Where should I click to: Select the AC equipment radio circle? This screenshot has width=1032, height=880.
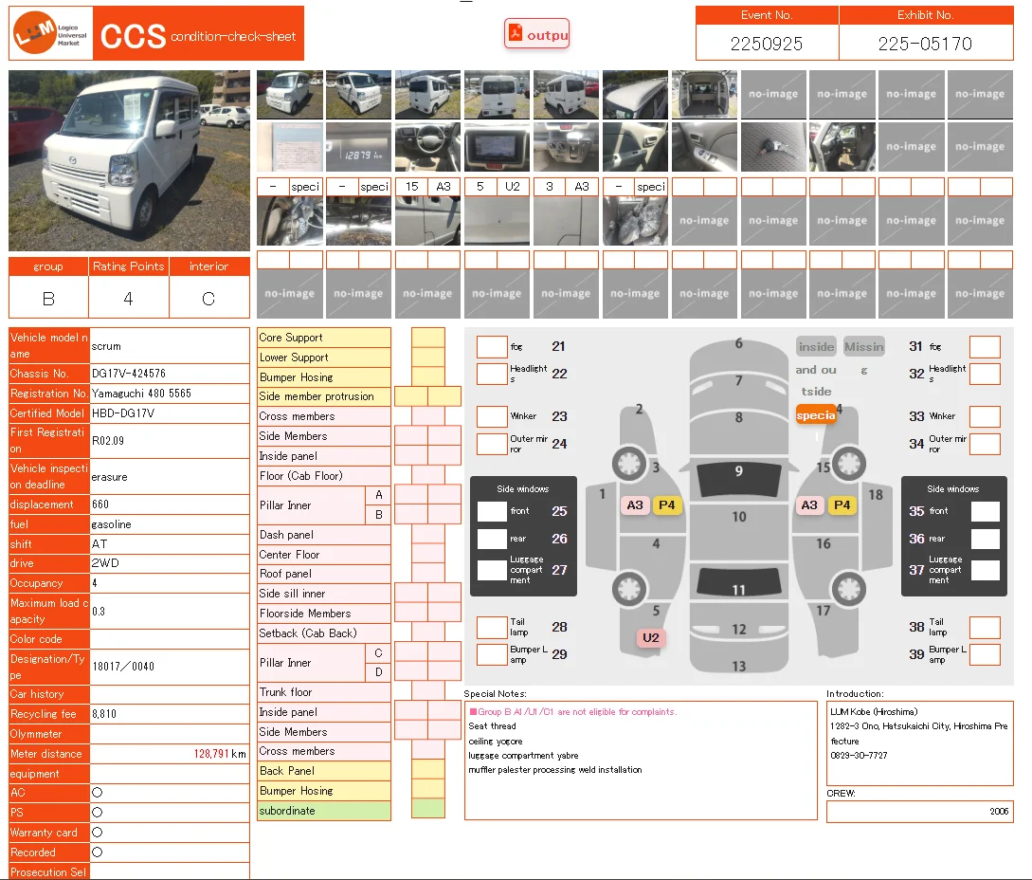tap(97, 793)
